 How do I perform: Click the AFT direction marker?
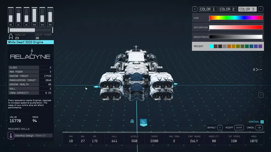pos(143,122)
